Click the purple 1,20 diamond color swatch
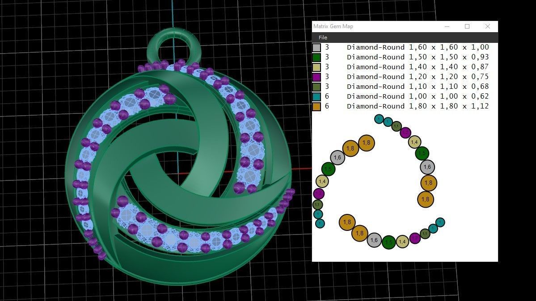Viewport: 536px width, 301px height. click(317, 77)
